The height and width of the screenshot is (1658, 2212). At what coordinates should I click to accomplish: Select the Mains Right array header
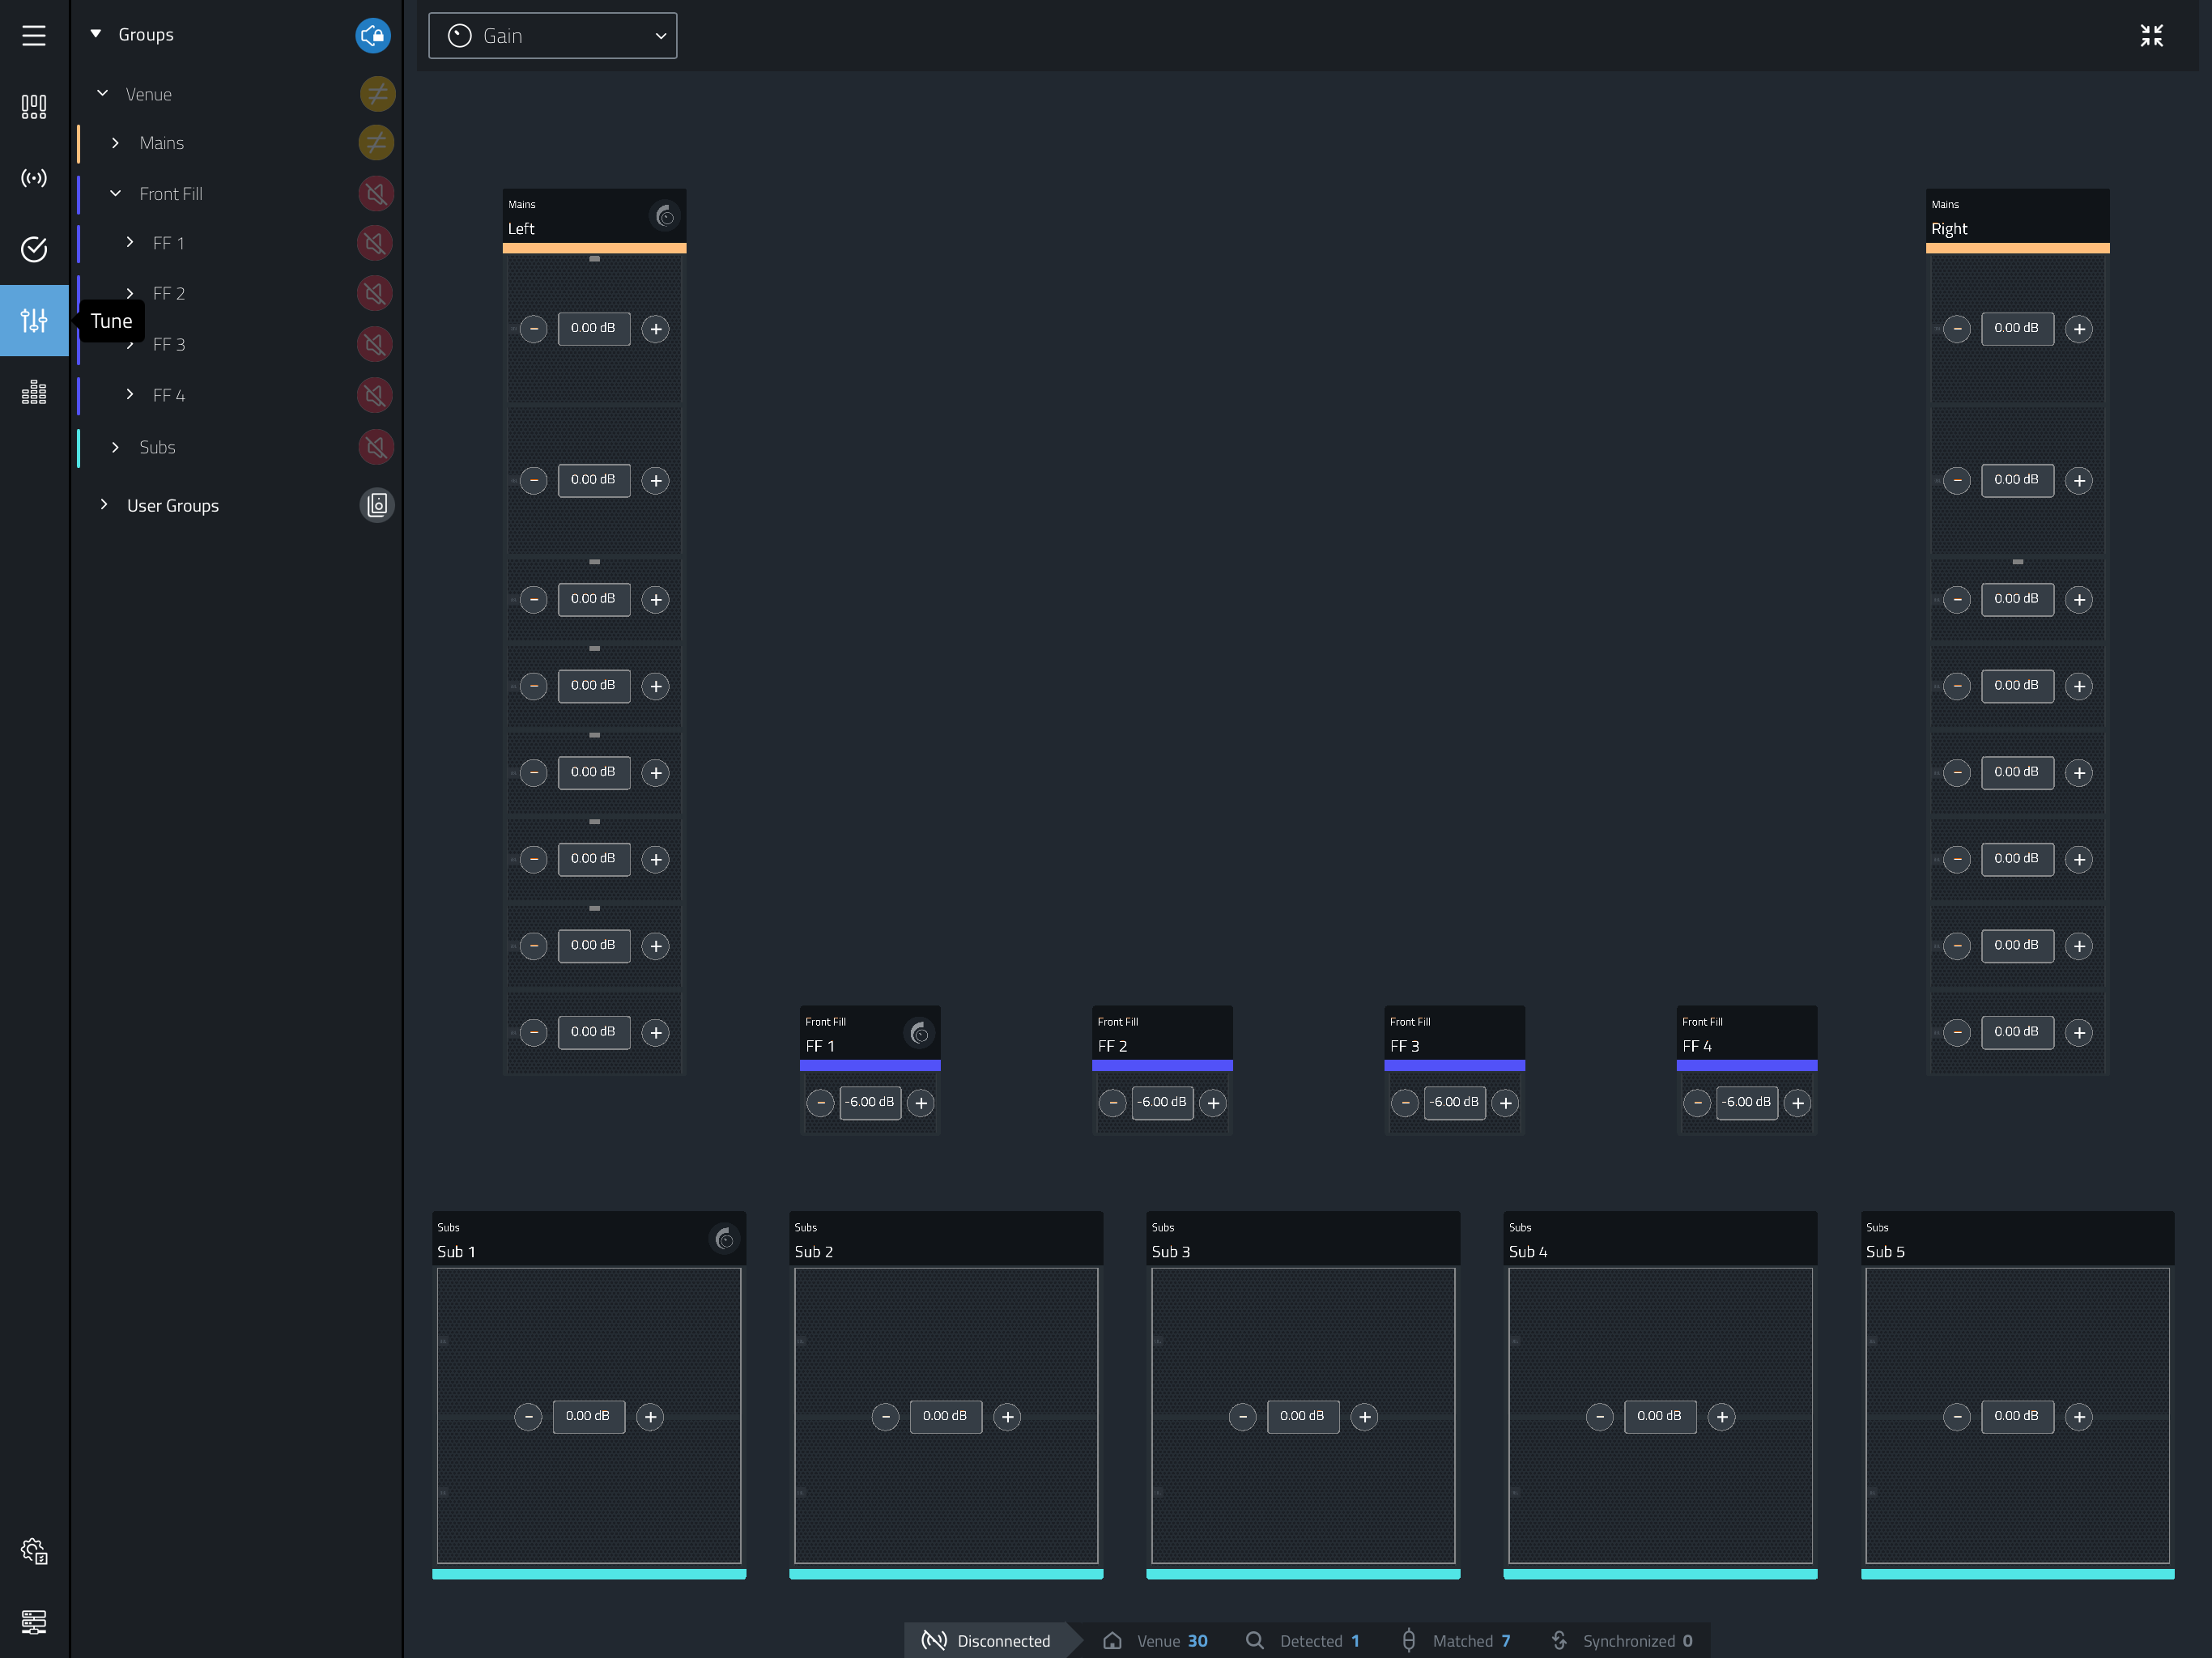click(x=2017, y=217)
